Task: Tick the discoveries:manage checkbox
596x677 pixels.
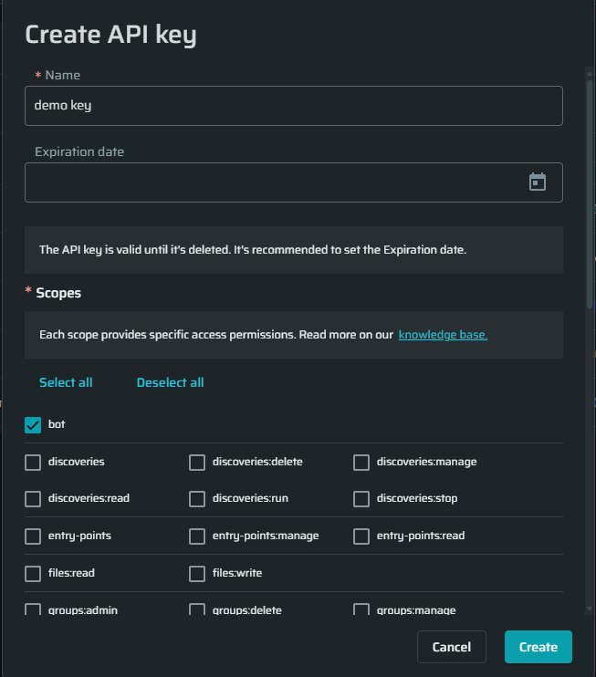Action: pyautogui.click(x=361, y=462)
